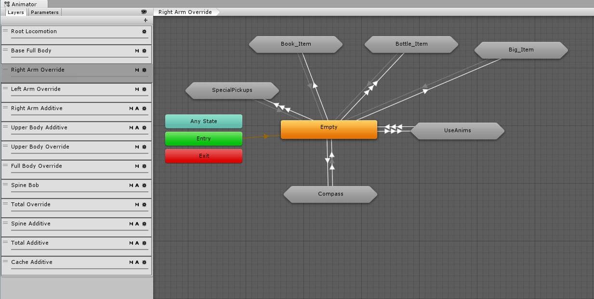Open Cache Additive layer settings gear
594x299 pixels.
144,262
